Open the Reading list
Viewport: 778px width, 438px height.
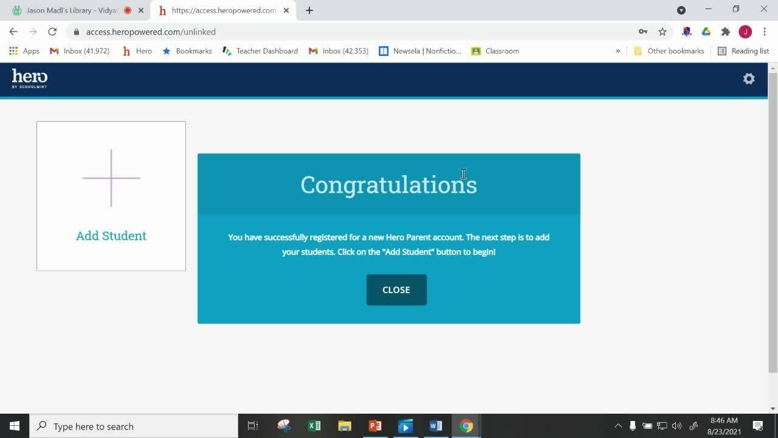[x=743, y=51]
